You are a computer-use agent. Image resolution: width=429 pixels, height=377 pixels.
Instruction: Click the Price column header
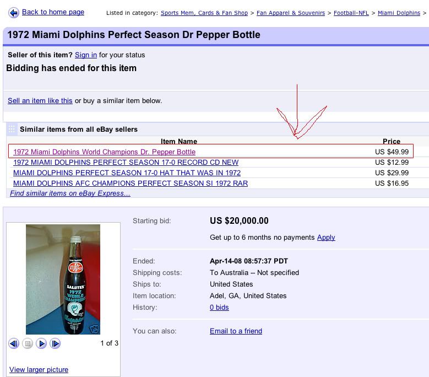tap(392, 141)
